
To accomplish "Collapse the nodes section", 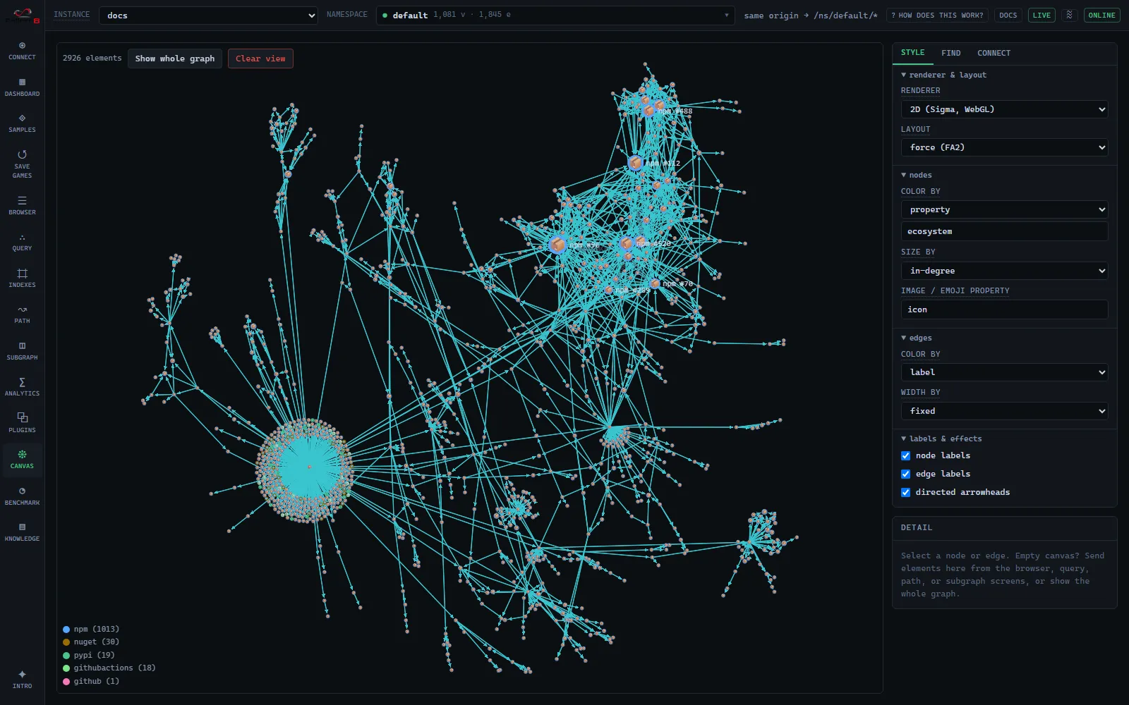I will point(916,175).
